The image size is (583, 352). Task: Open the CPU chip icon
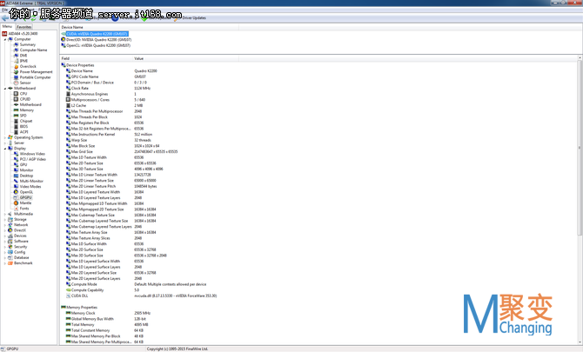coord(16,94)
